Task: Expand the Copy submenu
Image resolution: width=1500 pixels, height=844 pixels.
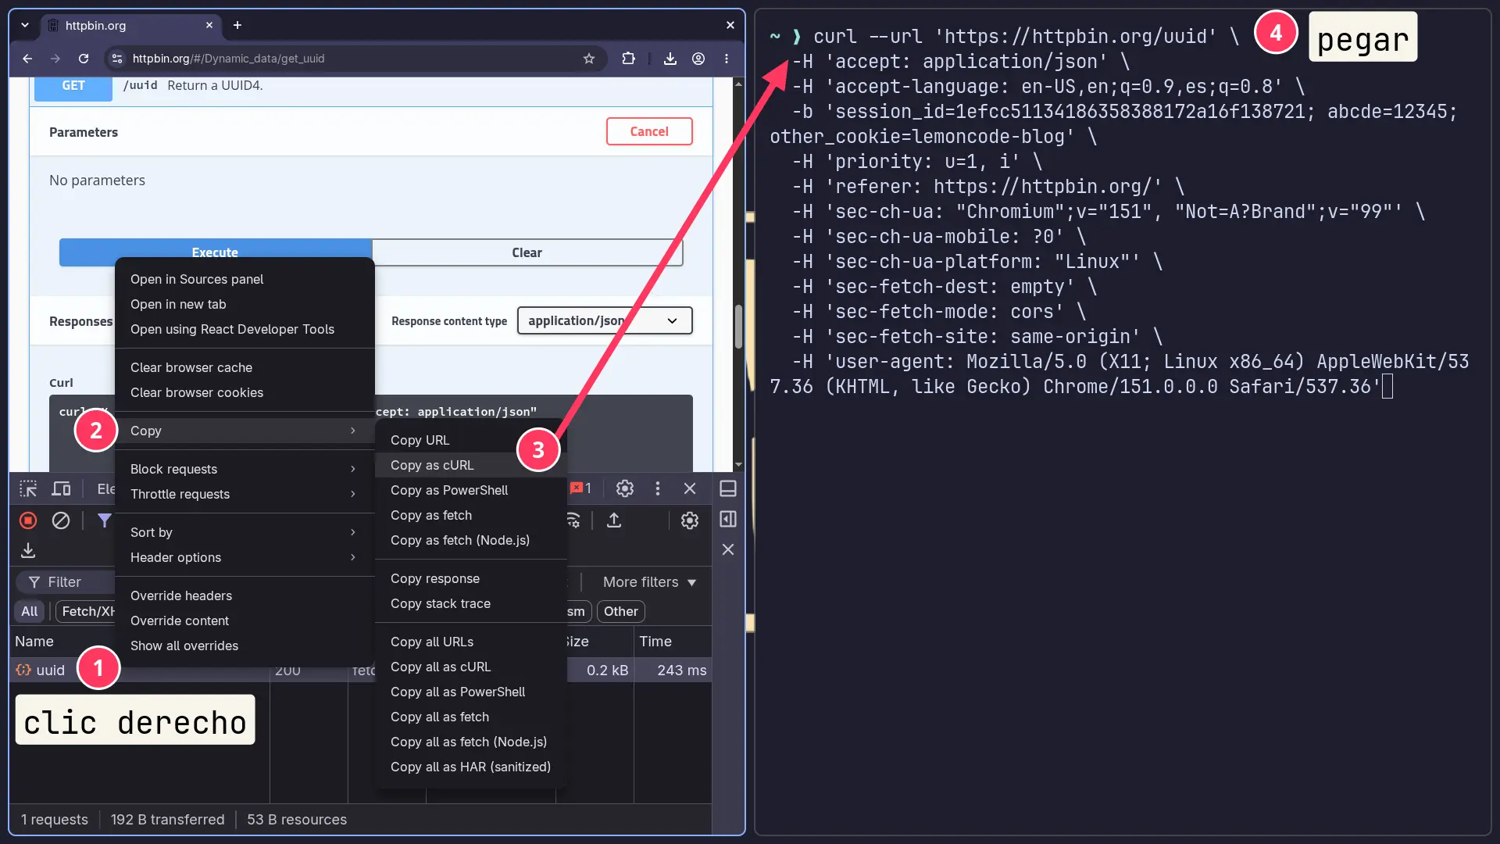Action: point(244,431)
